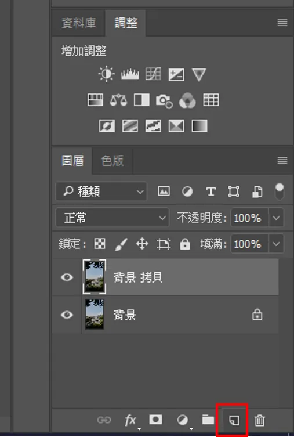Open the 種類 filter type dropdown
Viewport: 294px width, 437px height.
point(101,192)
